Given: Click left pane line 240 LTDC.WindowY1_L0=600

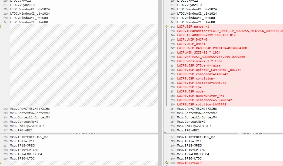Looking at the screenshot, I should [x=29, y=18].
